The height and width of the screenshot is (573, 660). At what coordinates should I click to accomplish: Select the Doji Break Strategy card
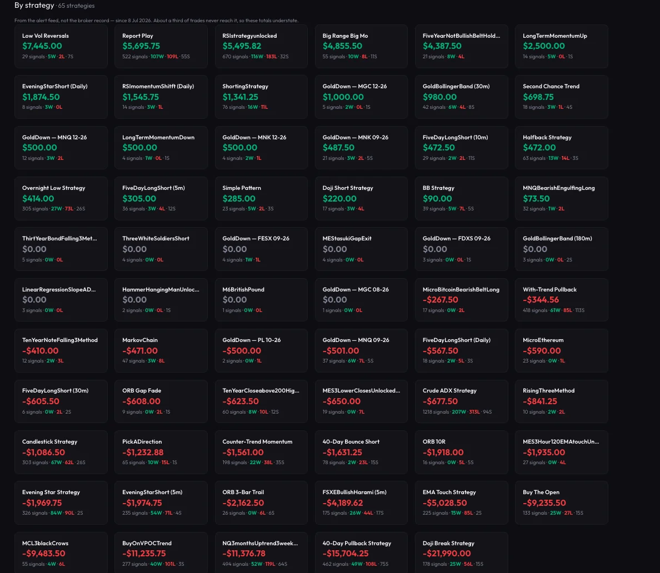pyautogui.click(x=461, y=553)
